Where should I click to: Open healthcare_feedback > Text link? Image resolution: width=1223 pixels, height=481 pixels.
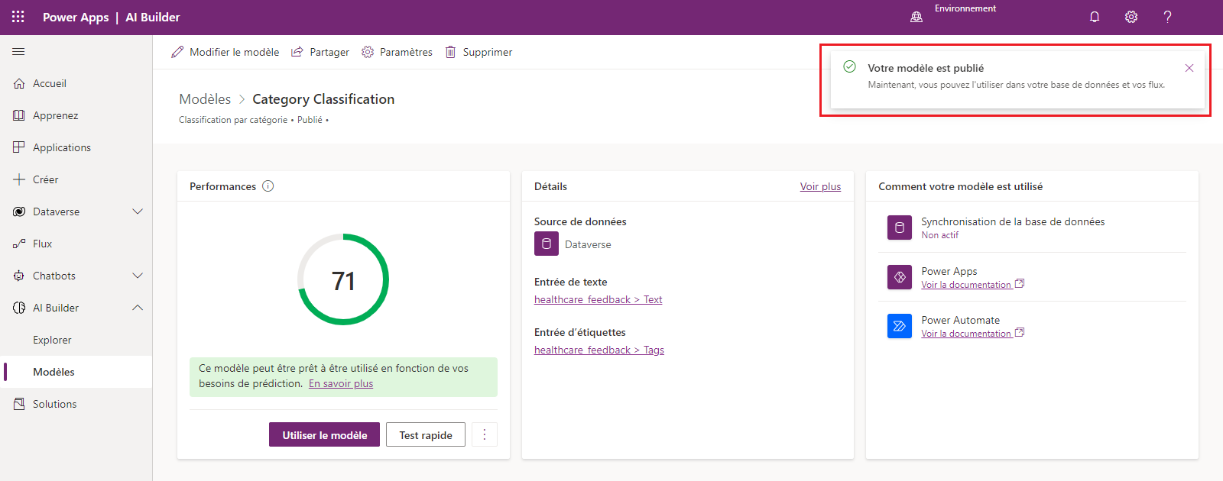pyautogui.click(x=598, y=299)
